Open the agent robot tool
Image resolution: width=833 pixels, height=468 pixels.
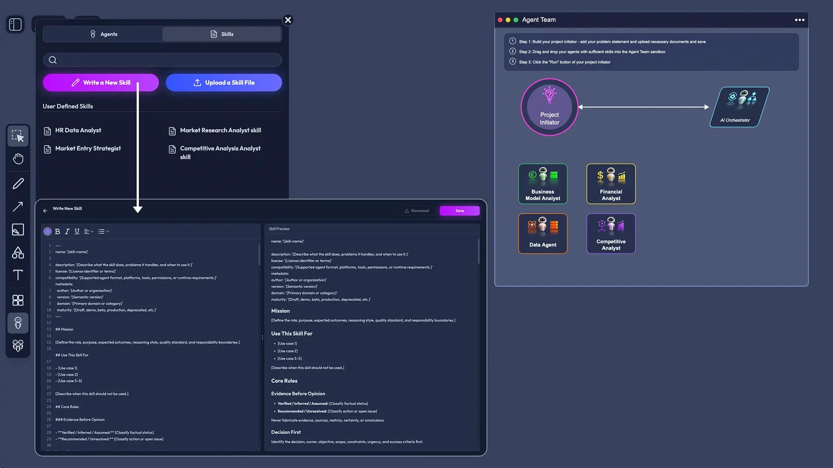(x=18, y=323)
